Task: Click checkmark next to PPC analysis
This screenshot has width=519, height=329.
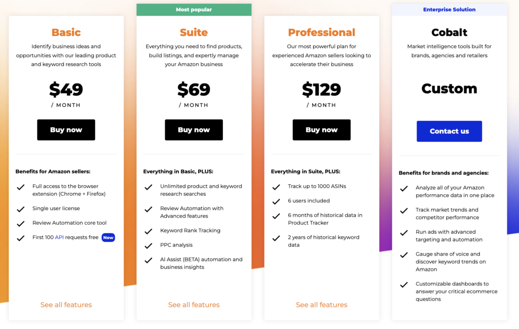Action: coord(149,245)
